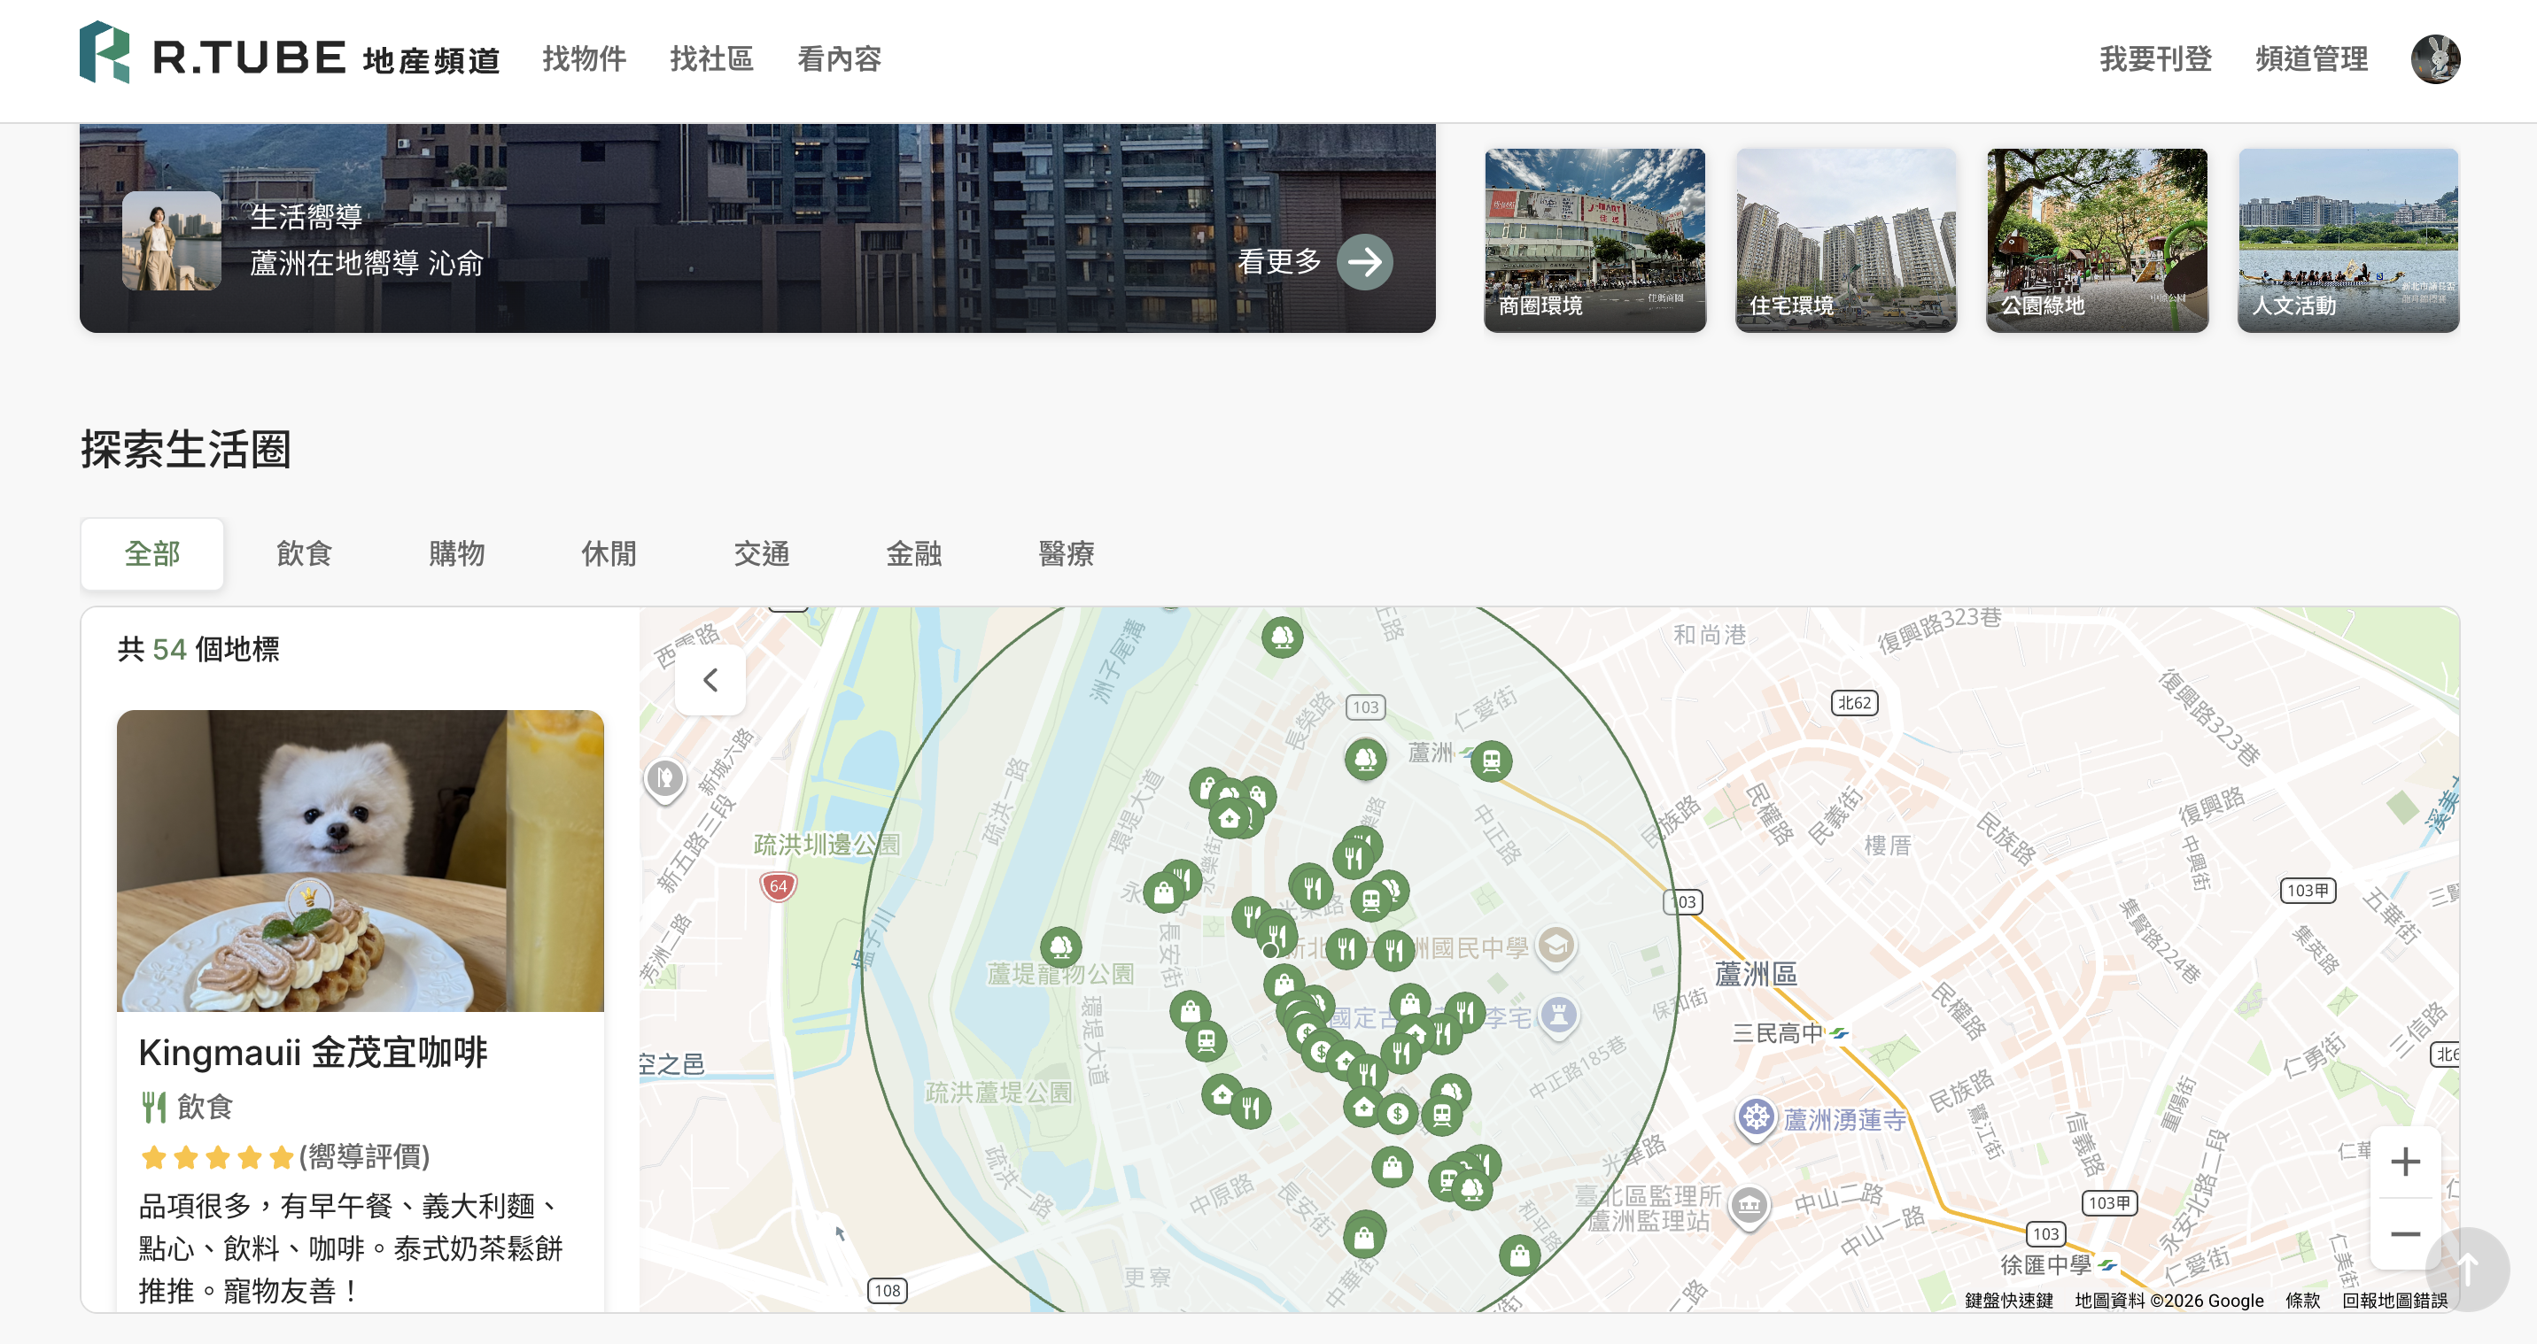
Task: Zoom out the map with minus button
Action: point(2405,1233)
